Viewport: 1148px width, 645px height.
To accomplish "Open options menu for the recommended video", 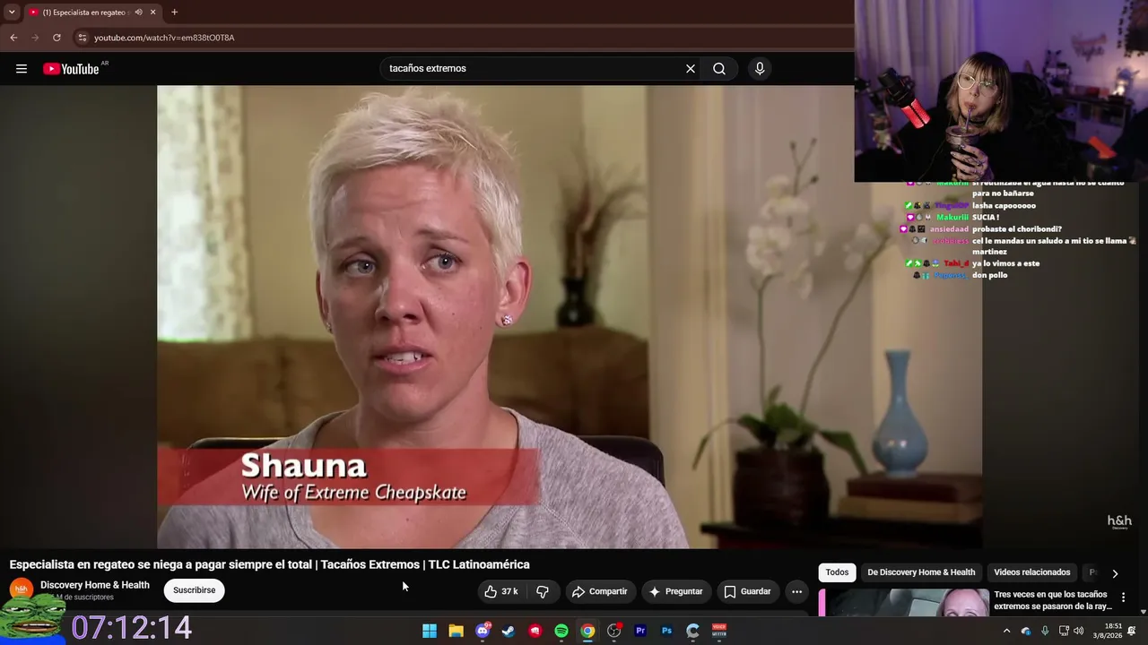I will 1123,598.
